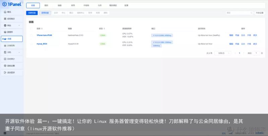Switch to 容器 tab
Screen dimensions: 268x136
point(33,5)
